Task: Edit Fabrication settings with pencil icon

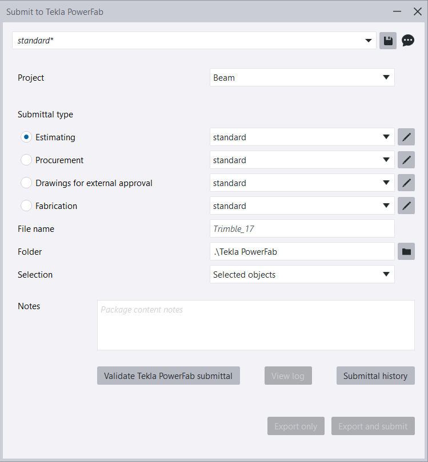Action: click(406, 206)
